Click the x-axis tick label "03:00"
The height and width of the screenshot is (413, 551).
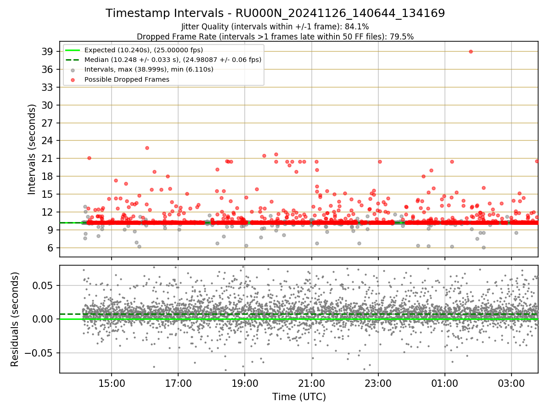coord(511,383)
